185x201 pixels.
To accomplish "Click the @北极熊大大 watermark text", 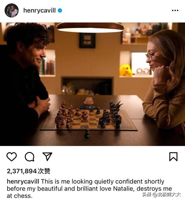I will pyautogui.click(x=168, y=194).
